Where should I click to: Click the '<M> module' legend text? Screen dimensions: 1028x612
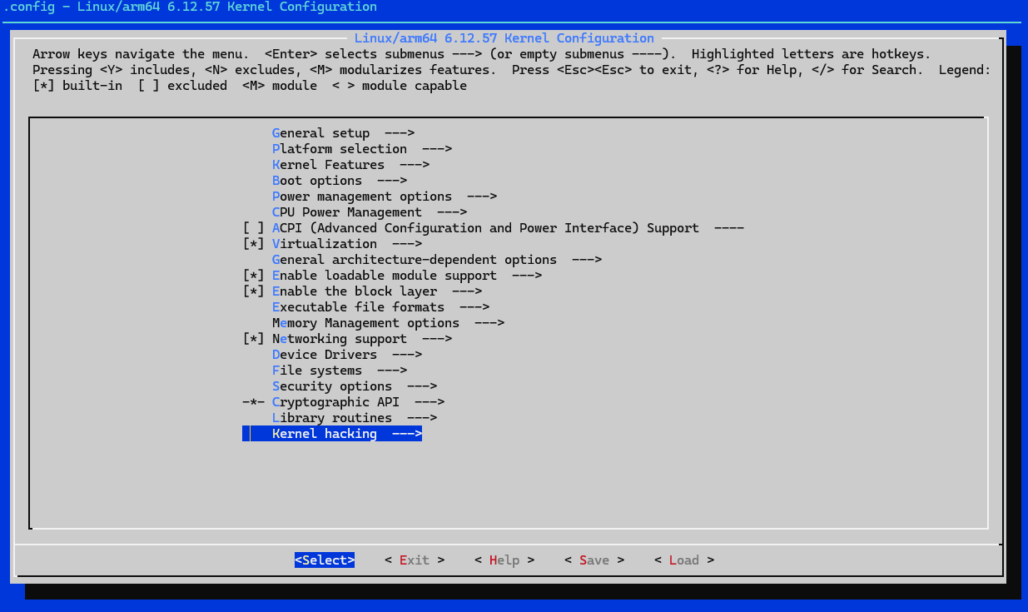(280, 86)
